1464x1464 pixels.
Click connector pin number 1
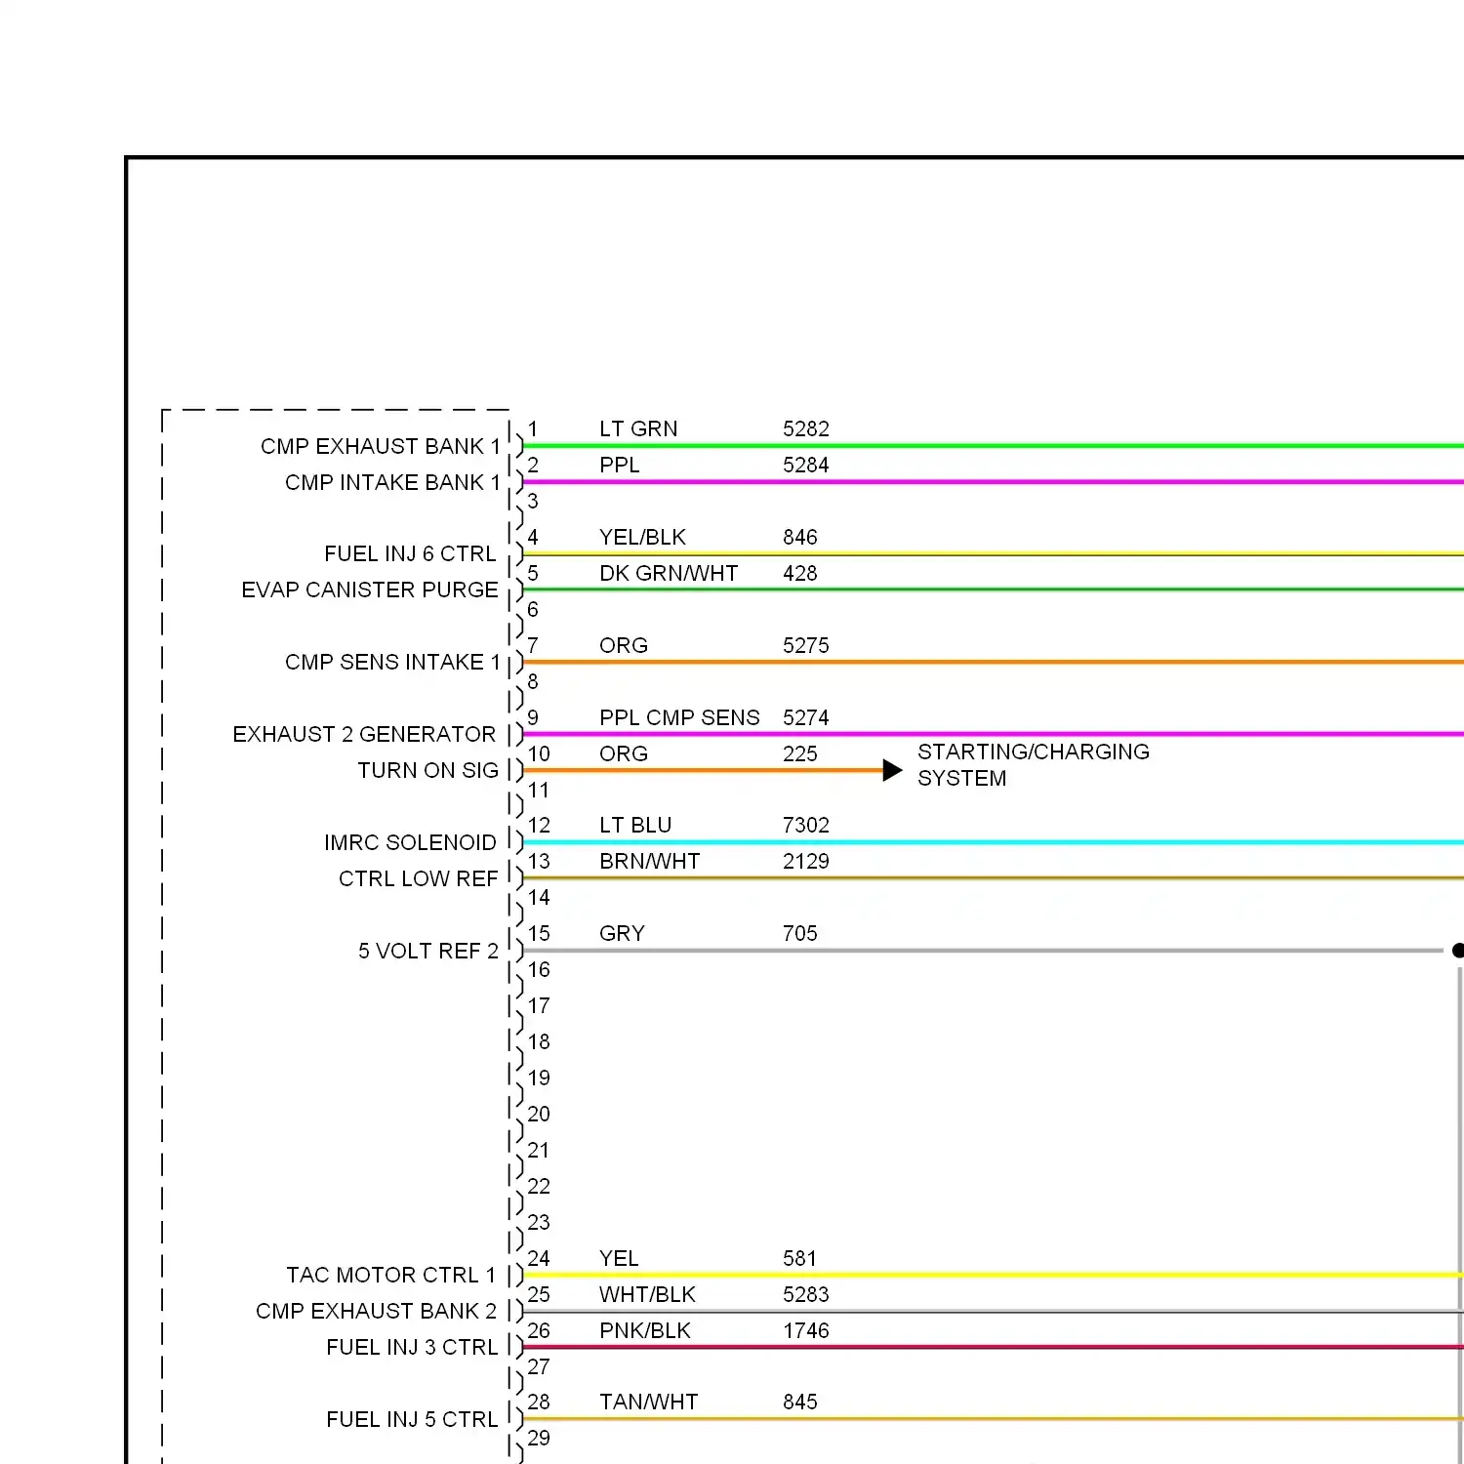pyautogui.click(x=533, y=428)
